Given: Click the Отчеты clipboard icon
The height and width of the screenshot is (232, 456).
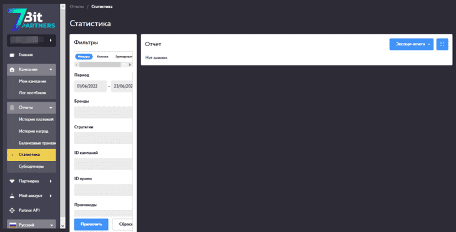Looking at the screenshot, I should coord(12,108).
